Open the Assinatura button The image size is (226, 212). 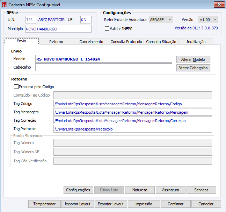click(170, 190)
